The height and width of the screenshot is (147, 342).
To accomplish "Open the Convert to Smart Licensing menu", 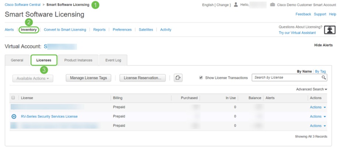I will [x=65, y=30].
